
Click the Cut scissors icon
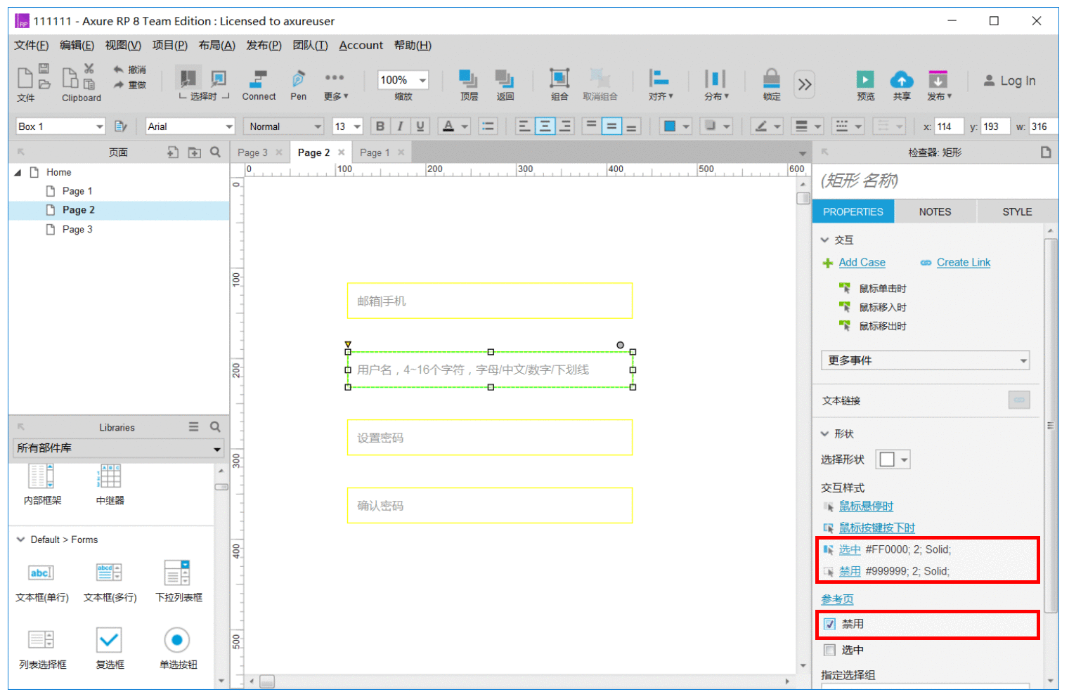(89, 68)
